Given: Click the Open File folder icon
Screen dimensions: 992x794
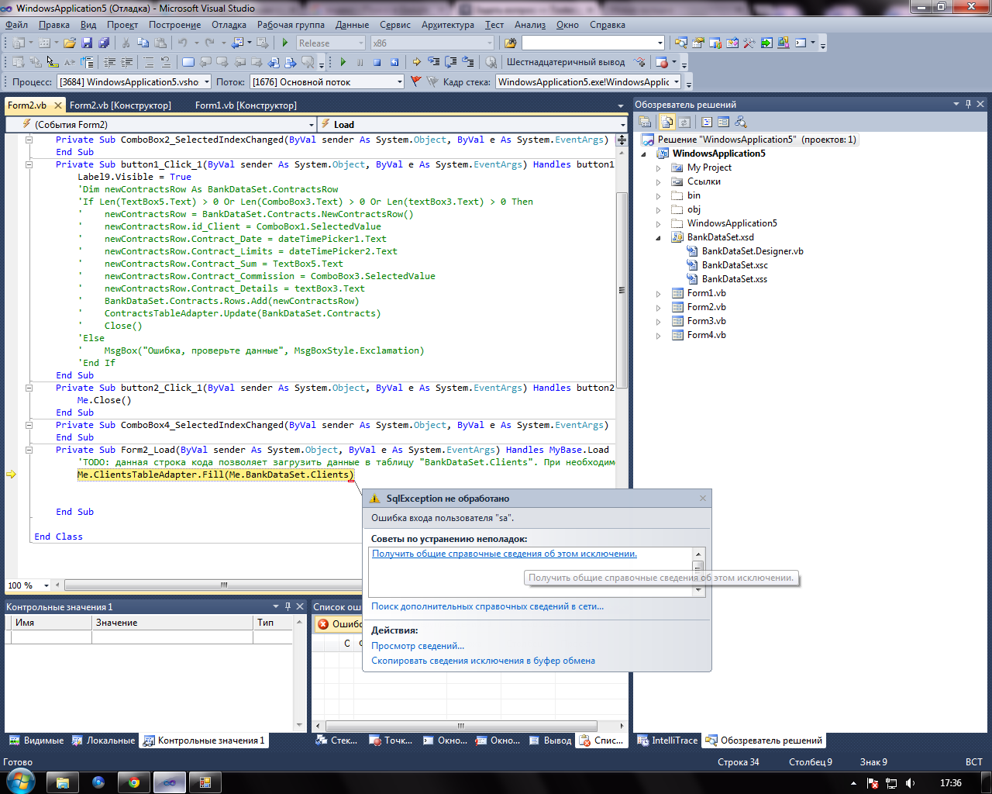Looking at the screenshot, I should (70, 43).
